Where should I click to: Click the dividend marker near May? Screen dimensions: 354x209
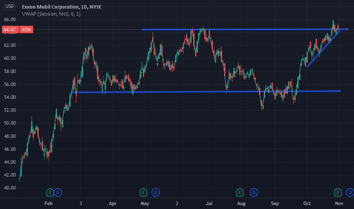(x=156, y=193)
